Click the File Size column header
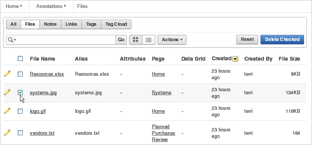 click(289, 59)
